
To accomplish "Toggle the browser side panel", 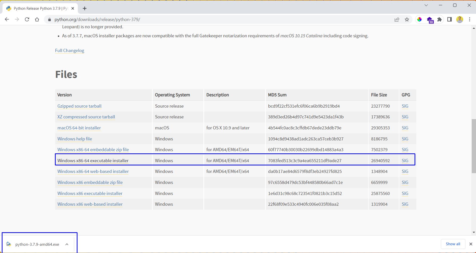I will [449, 20].
